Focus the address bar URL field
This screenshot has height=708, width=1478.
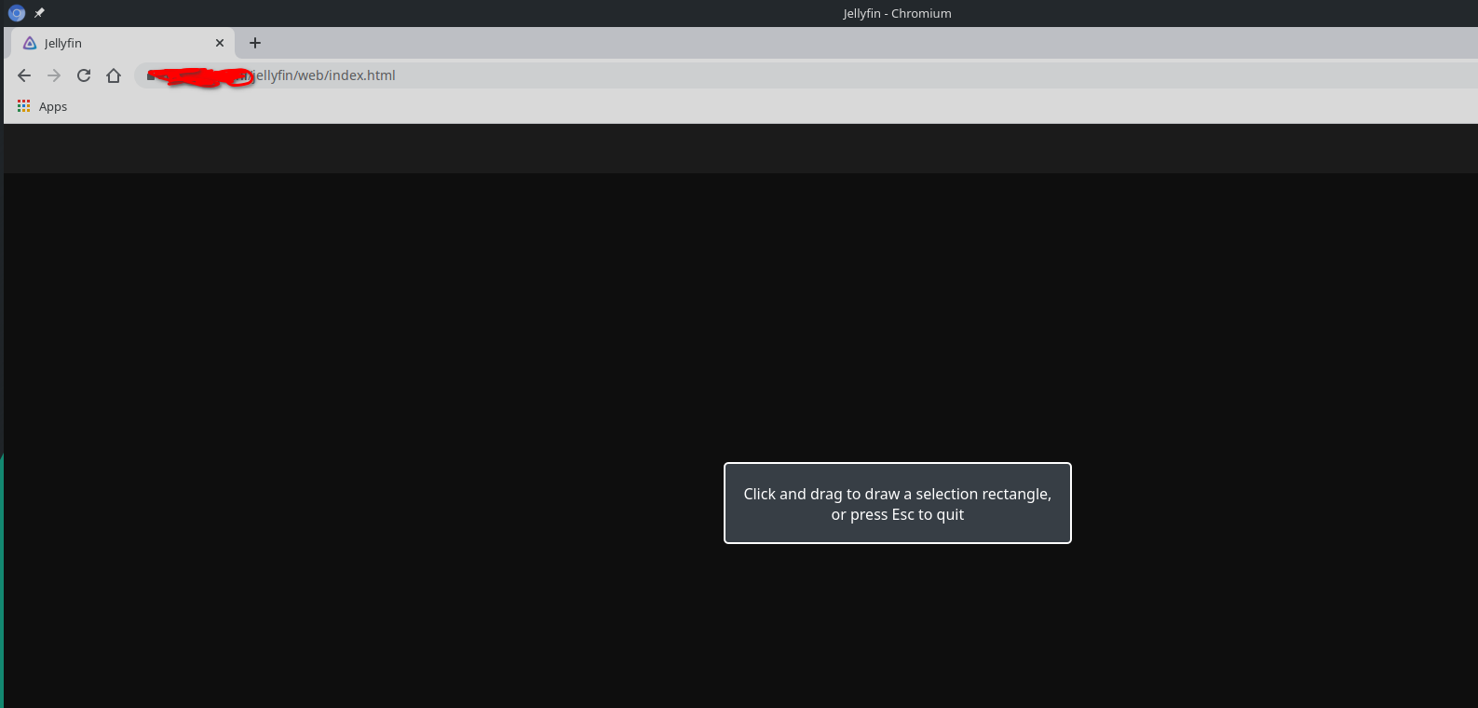(x=807, y=75)
